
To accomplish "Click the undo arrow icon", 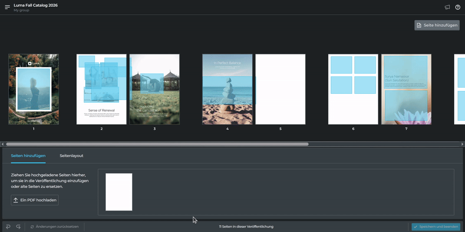I will point(8,226).
